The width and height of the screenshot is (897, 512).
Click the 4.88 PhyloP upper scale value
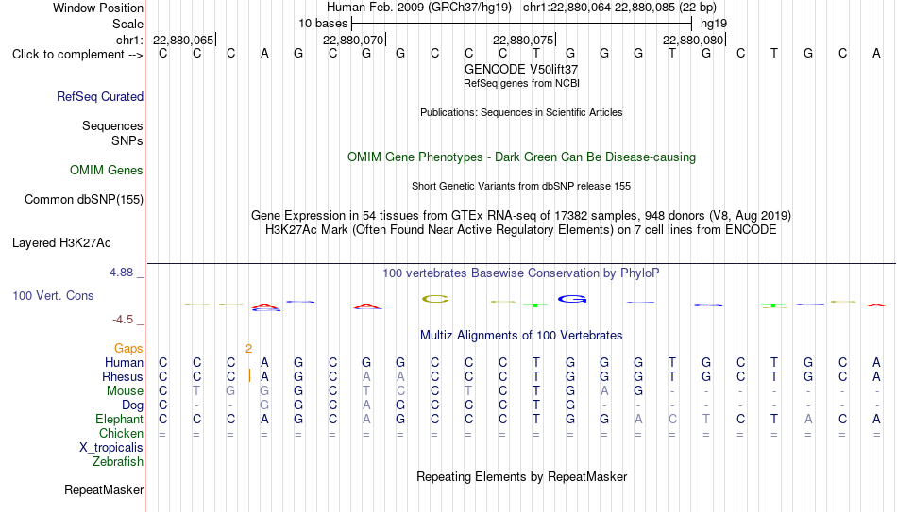(121, 273)
